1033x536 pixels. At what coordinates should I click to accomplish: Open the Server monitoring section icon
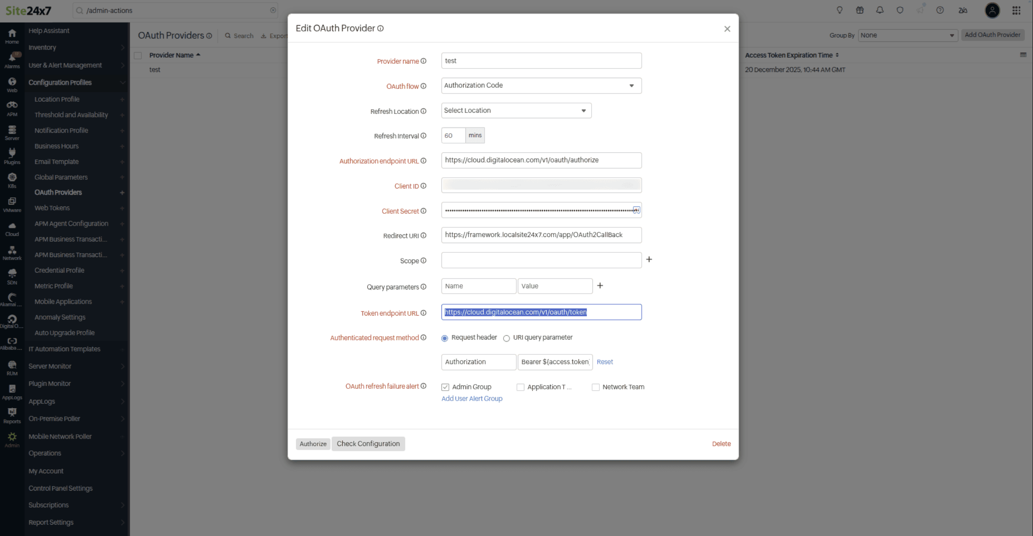[x=12, y=131]
